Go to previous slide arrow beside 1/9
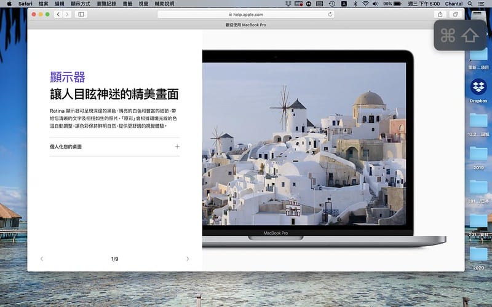Viewport: 492px width, 307px height. pyautogui.click(x=42, y=258)
